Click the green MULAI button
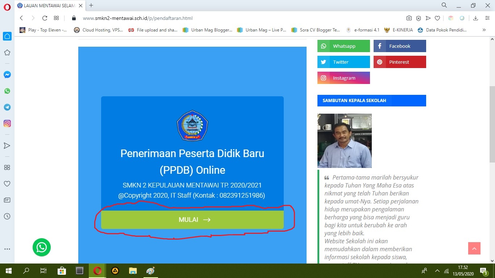The image size is (495, 278). point(192,220)
